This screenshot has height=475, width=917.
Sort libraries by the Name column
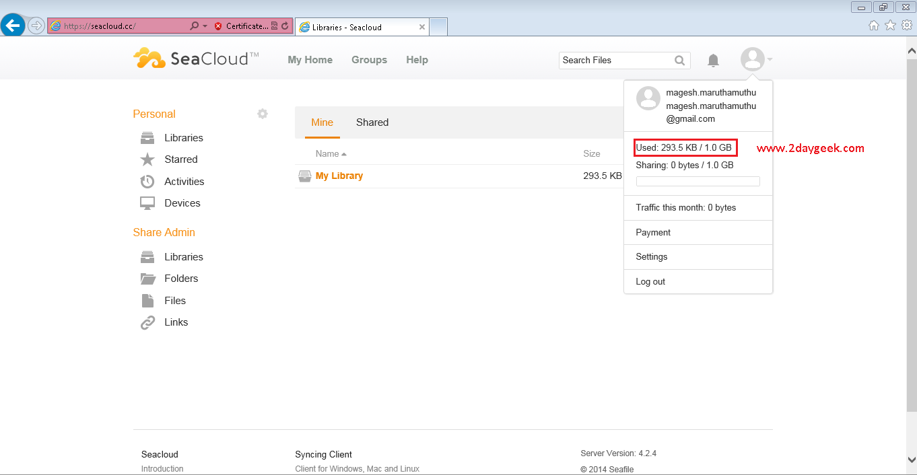(x=331, y=153)
